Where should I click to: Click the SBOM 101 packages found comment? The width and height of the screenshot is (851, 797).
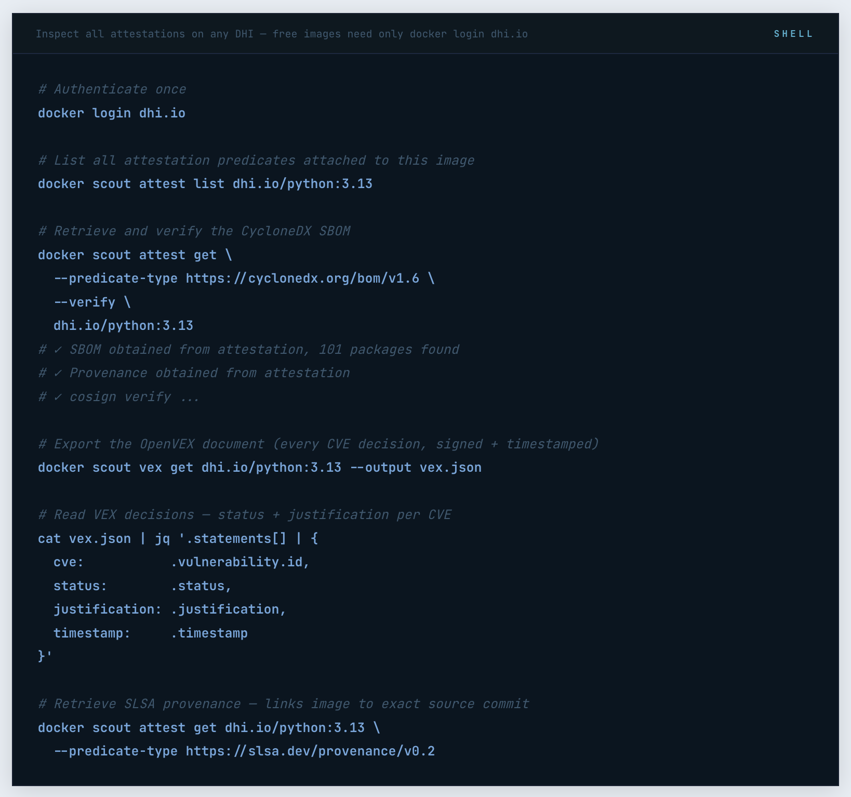pyautogui.click(x=248, y=349)
